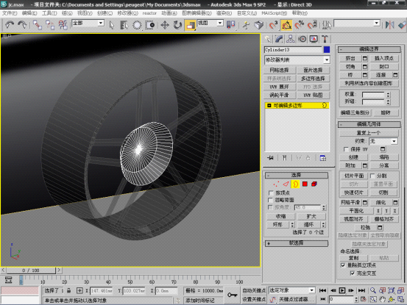The width and height of the screenshot is (407, 305).
Task: Open the Hierarchy command panel tab
Action: click(x=290, y=39)
